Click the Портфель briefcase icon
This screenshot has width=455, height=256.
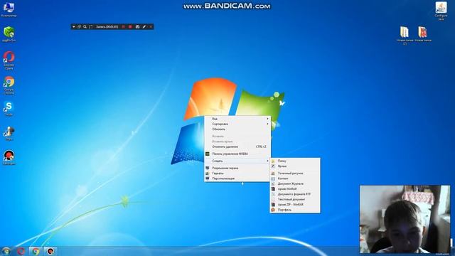(x=273, y=210)
